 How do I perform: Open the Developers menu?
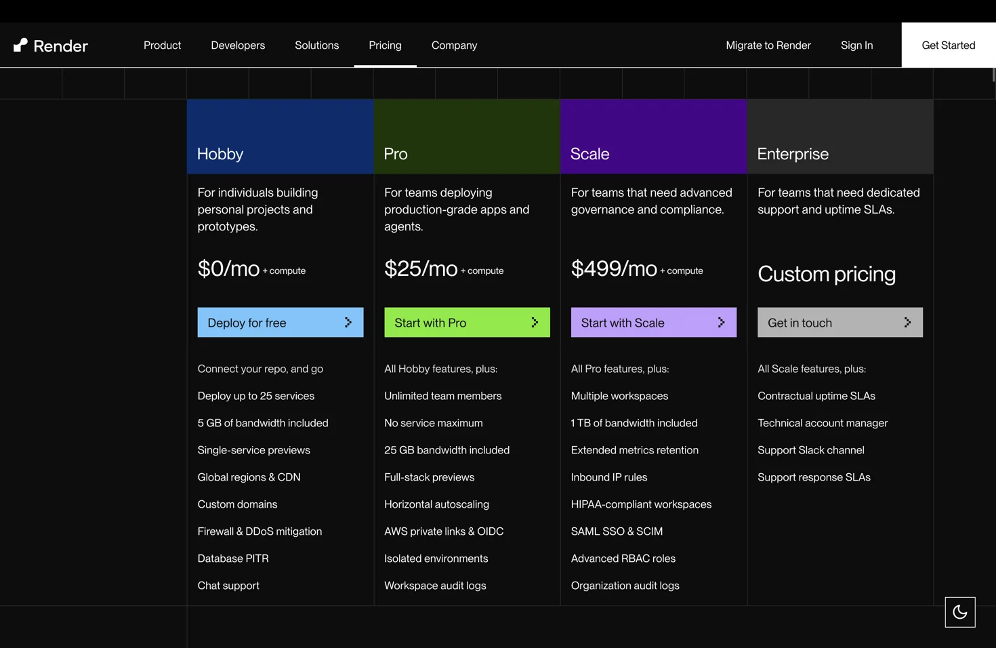(x=238, y=45)
